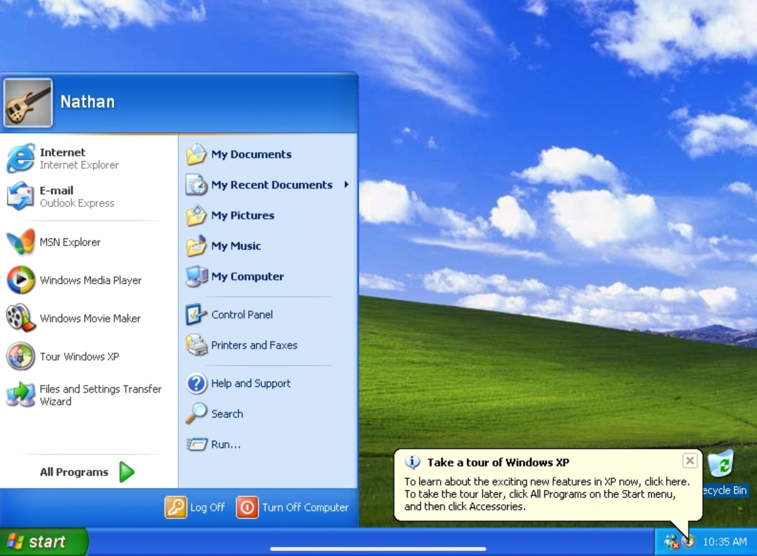Click Nathan's guitar user picture
This screenshot has height=556, width=757.
tap(28, 103)
